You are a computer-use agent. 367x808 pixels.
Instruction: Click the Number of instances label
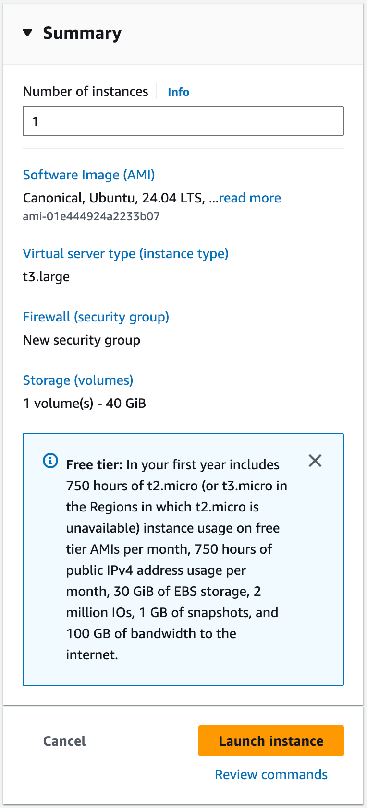pyautogui.click(x=86, y=92)
